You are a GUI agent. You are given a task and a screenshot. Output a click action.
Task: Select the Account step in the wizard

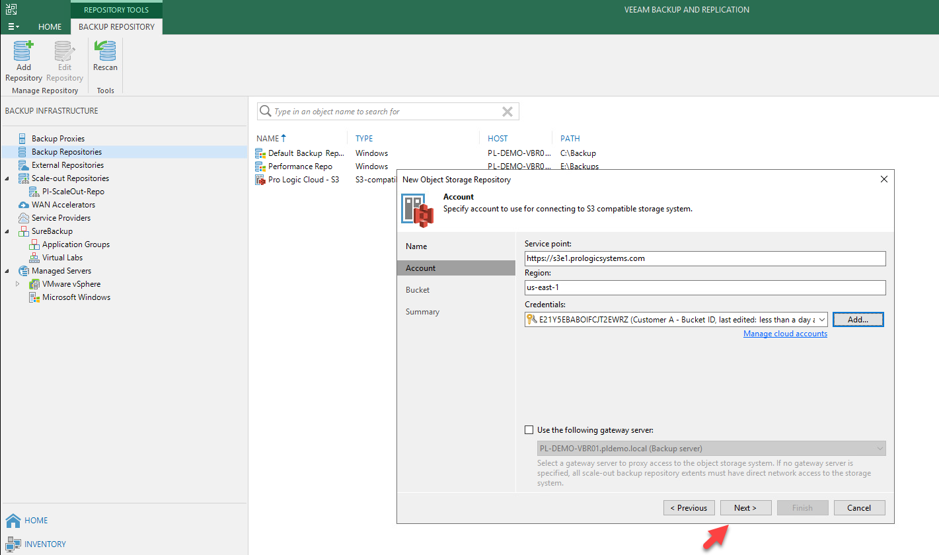(x=456, y=268)
